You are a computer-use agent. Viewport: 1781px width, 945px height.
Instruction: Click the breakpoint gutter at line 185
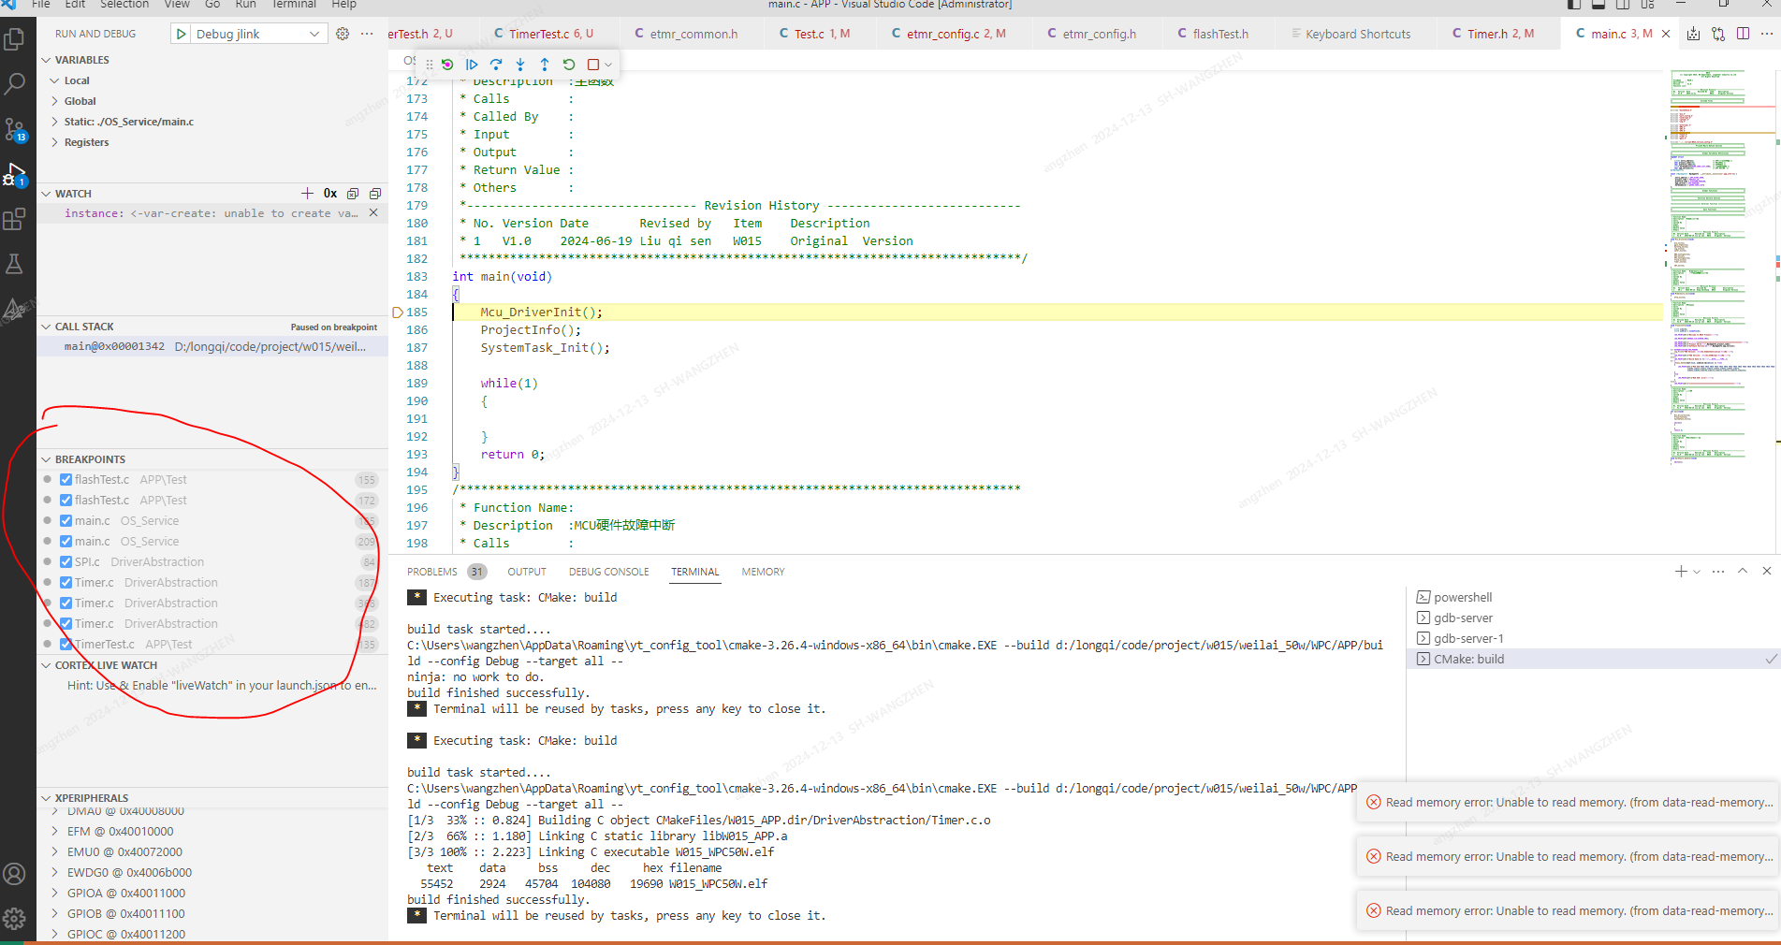click(x=397, y=313)
